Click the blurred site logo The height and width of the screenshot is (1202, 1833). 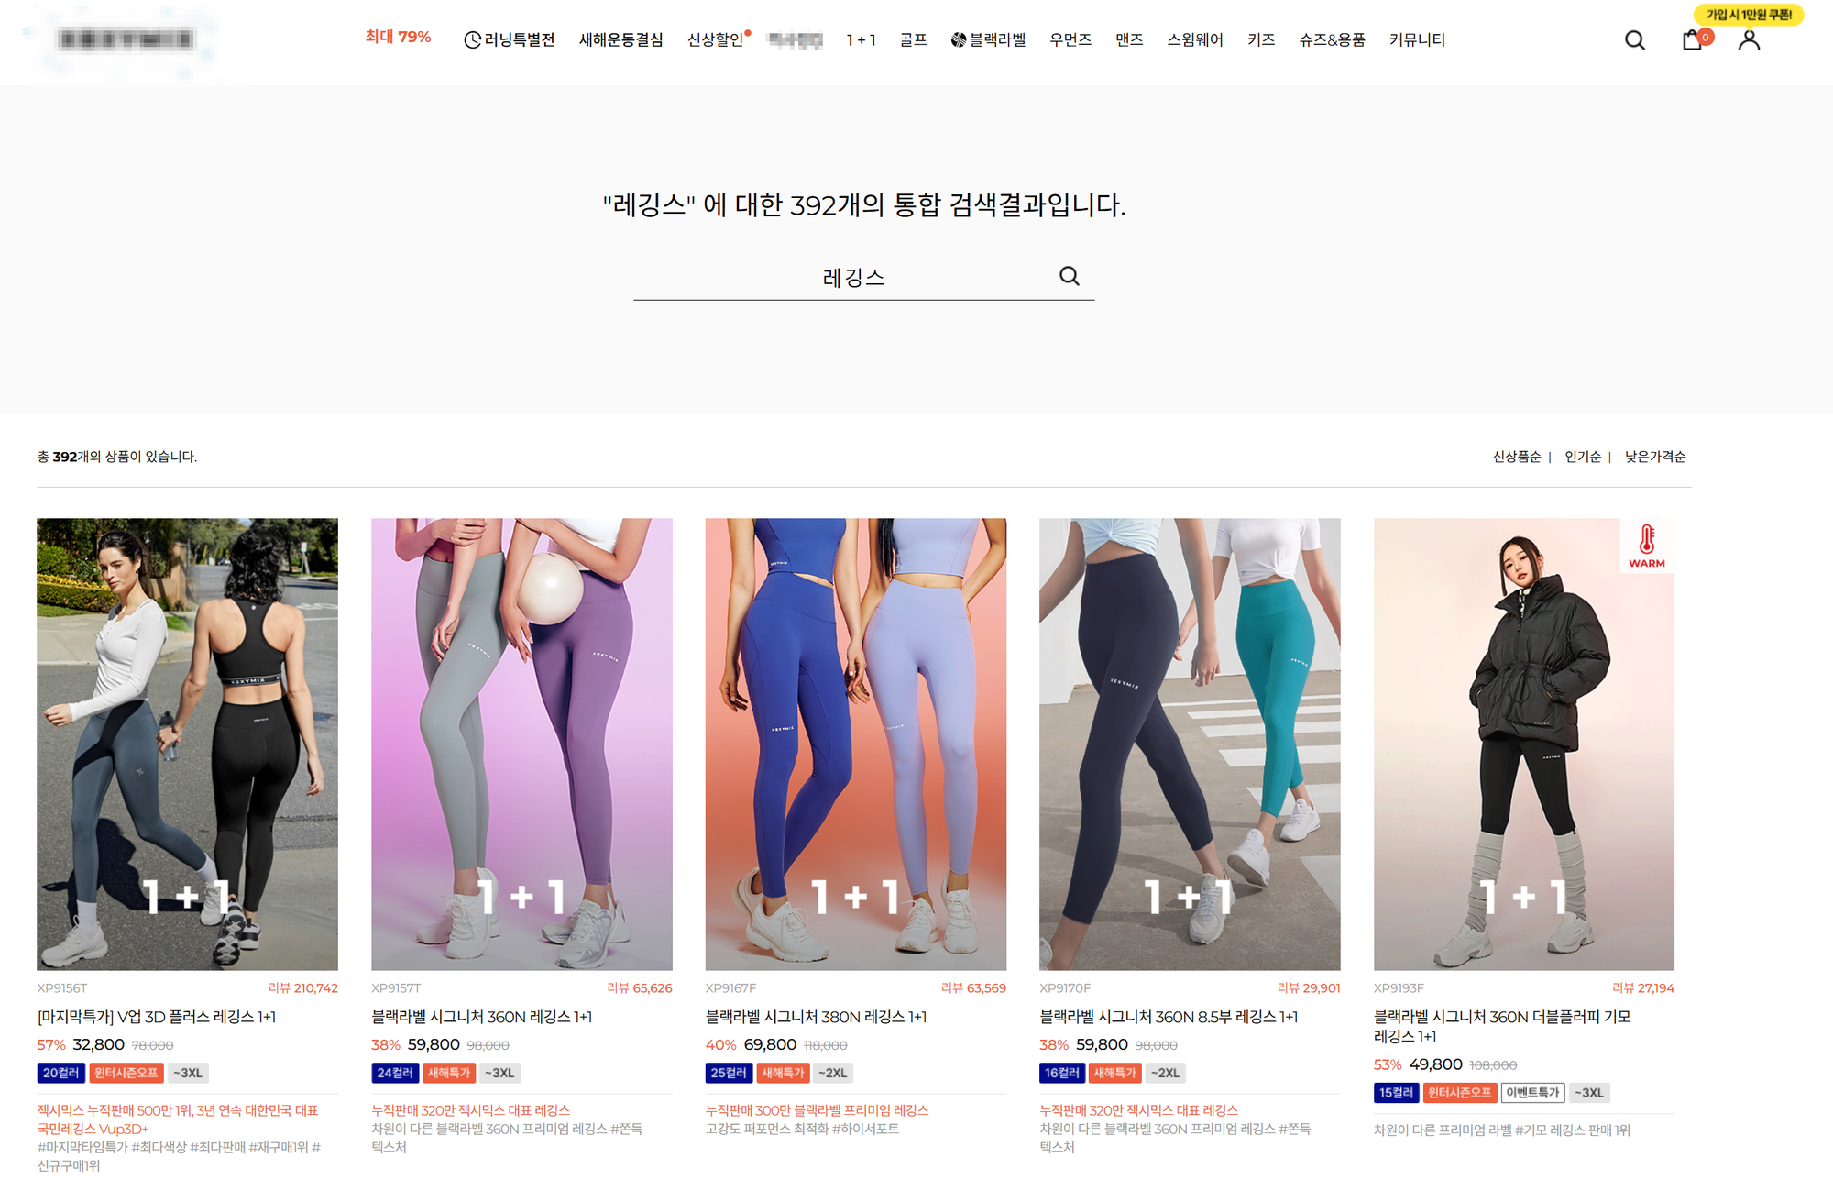point(125,39)
